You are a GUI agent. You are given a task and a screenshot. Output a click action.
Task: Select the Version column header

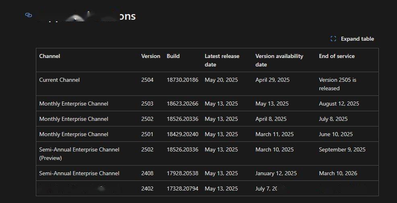(151, 56)
